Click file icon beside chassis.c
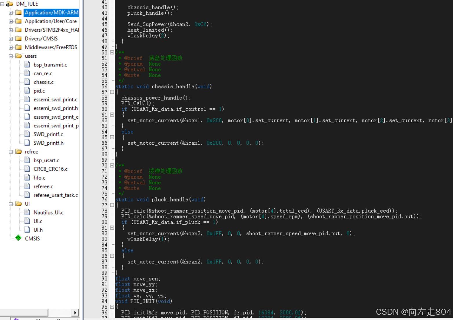 27,82
